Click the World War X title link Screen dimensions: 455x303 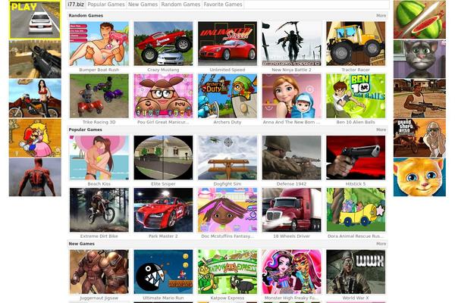tap(356, 298)
